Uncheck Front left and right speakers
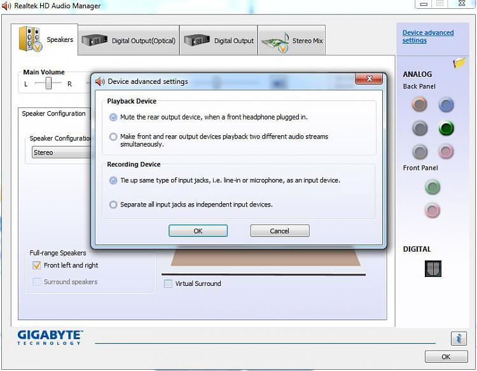The image size is (477, 371). [36, 266]
